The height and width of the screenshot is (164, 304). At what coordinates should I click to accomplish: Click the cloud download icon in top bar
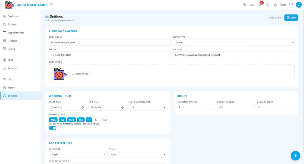point(275,5)
